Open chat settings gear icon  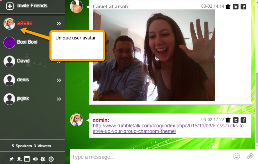(x=43, y=159)
